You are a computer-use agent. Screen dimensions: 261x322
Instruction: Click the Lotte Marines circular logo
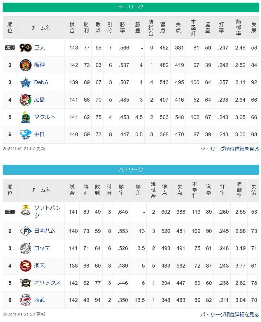point(25,248)
